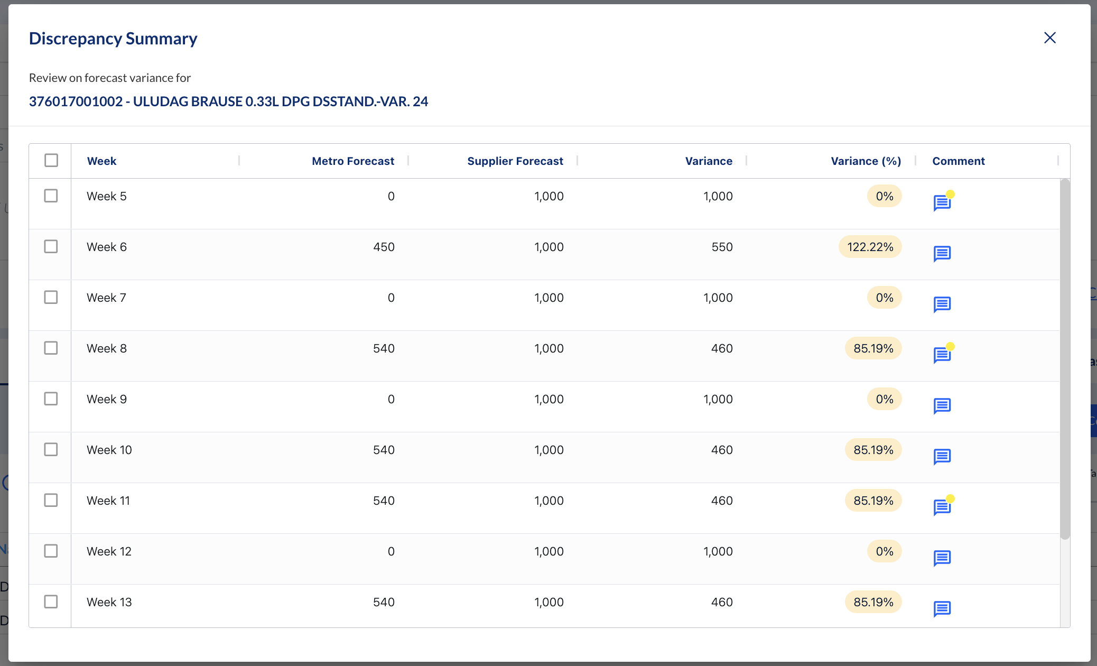The height and width of the screenshot is (666, 1097).
Task: Close the Discrepancy Summary dialog
Action: click(1049, 38)
